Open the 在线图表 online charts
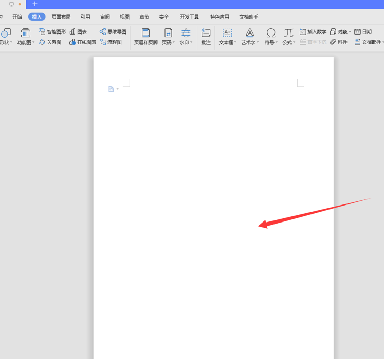 click(83, 42)
